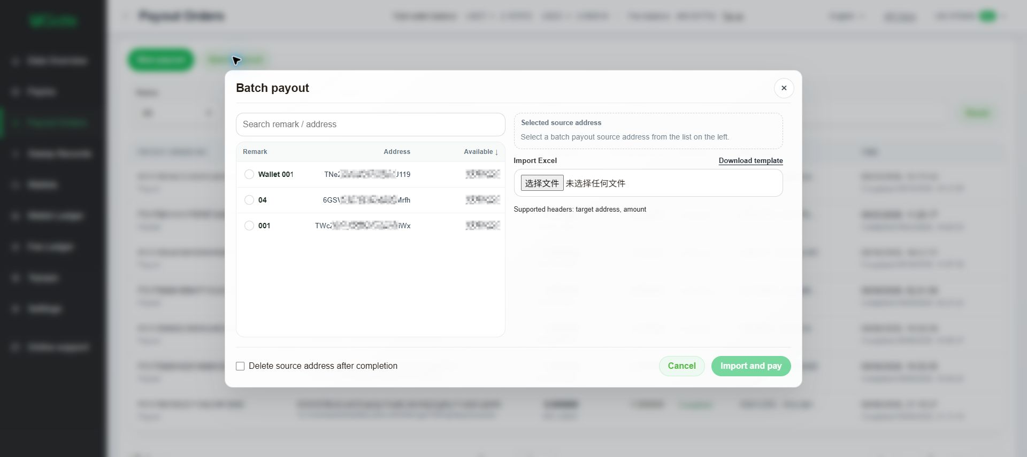Close the Batch payout dialog
The height and width of the screenshot is (457, 1027).
[784, 88]
